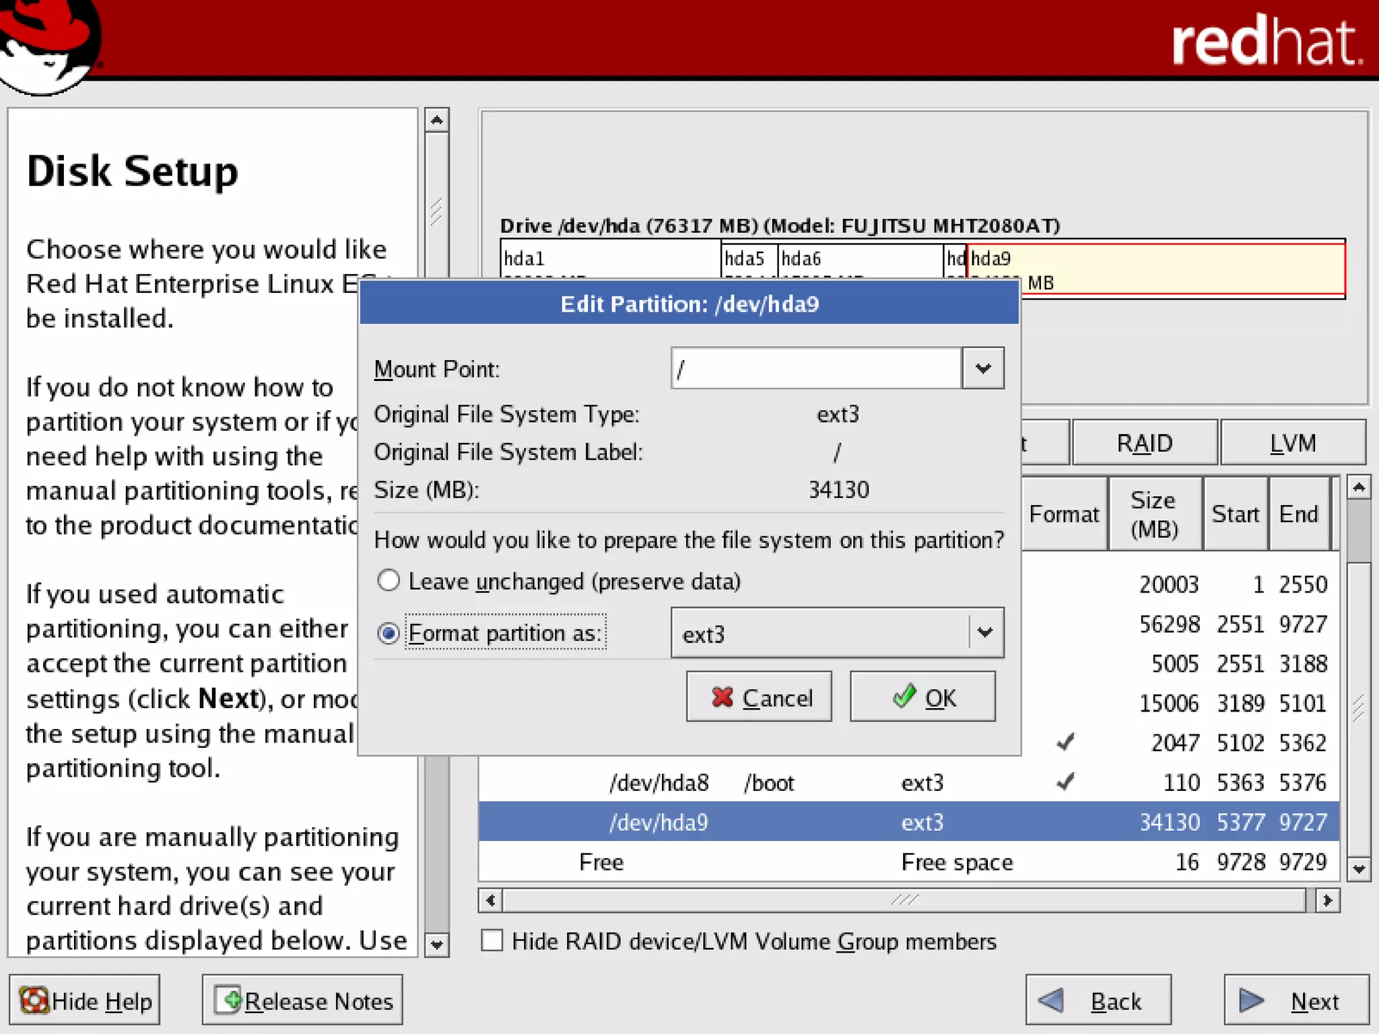Click the red X Cancel icon
Screen dimensions: 1379x1034
click(722, 697)
